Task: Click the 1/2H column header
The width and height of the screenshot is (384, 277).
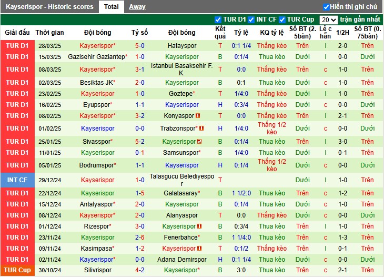Action: (342, 33)
